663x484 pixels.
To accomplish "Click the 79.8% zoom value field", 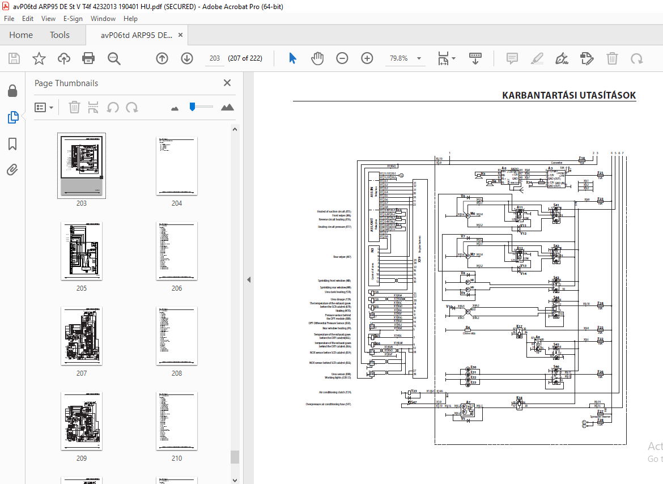I will tap(399, 58).
